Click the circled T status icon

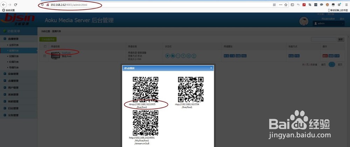[x=183, y=56]
